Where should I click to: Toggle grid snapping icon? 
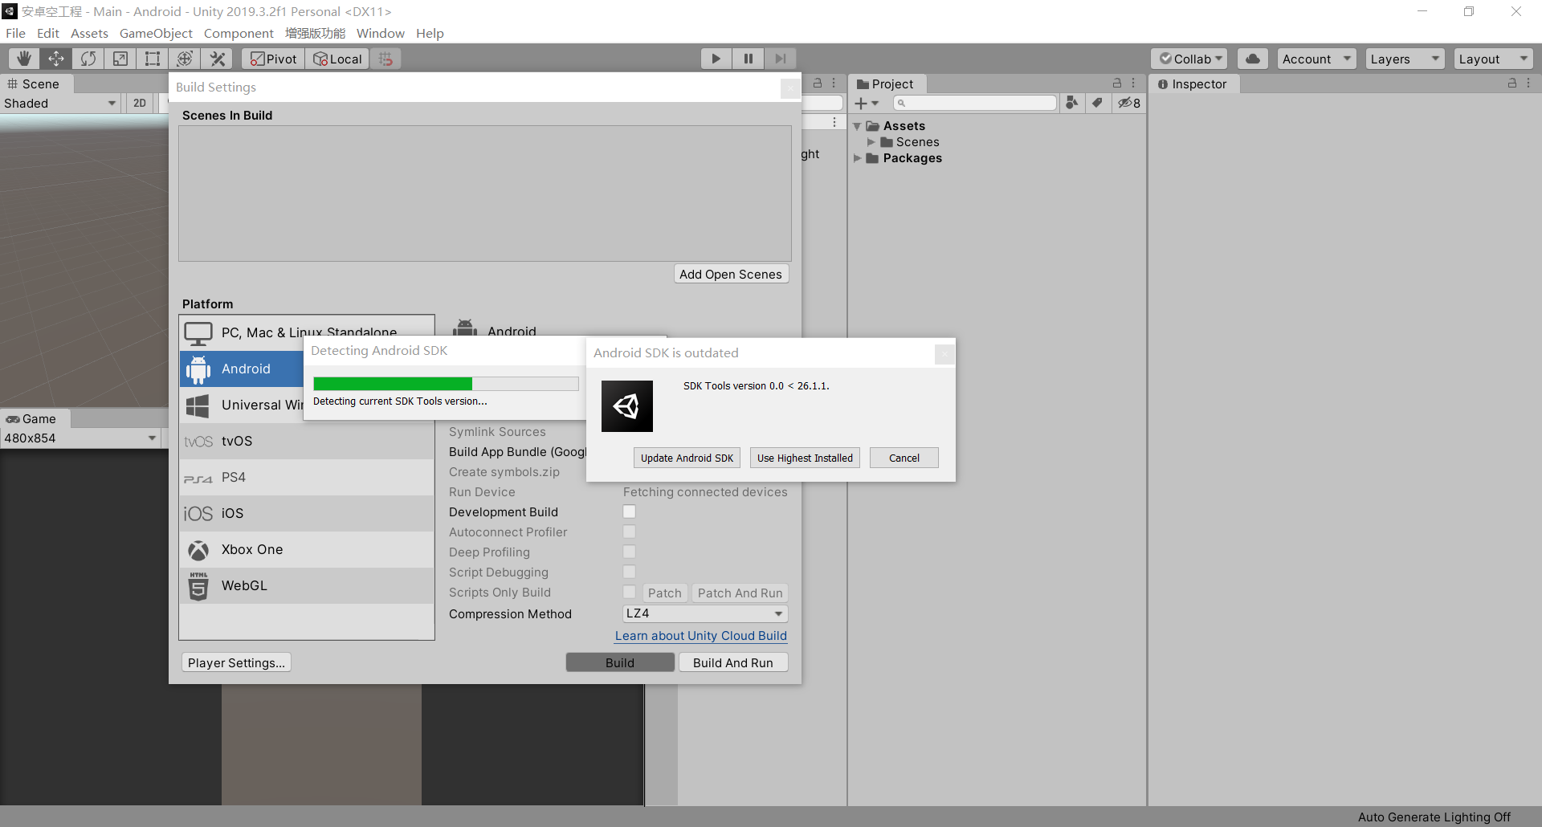[385, 59]
